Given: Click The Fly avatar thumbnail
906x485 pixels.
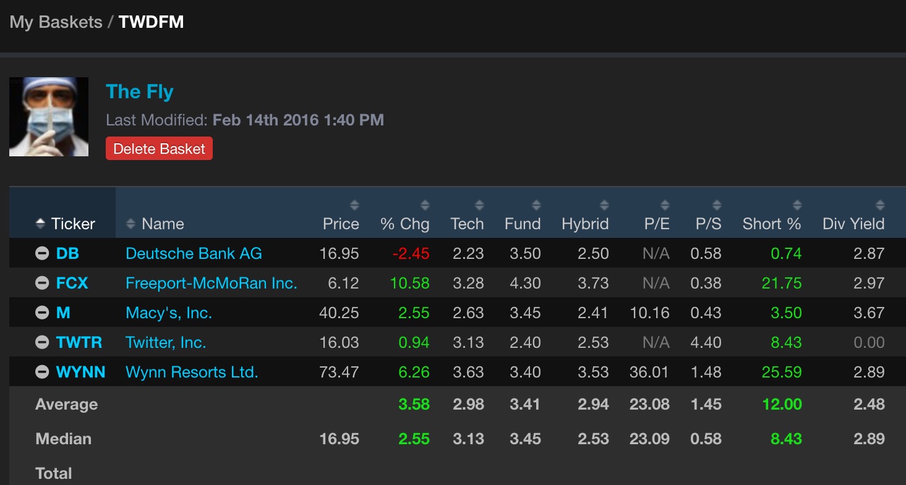Looking at the screenshot, I should (49, 117).
